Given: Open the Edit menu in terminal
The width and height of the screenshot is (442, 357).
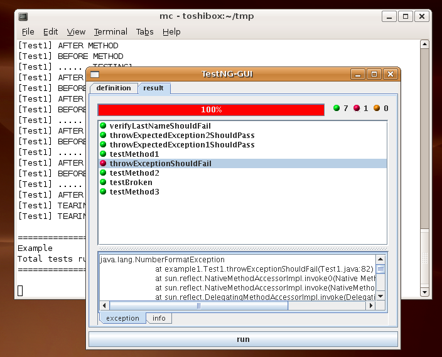Looking at the screenshot, I should click(x=50, y=32).
